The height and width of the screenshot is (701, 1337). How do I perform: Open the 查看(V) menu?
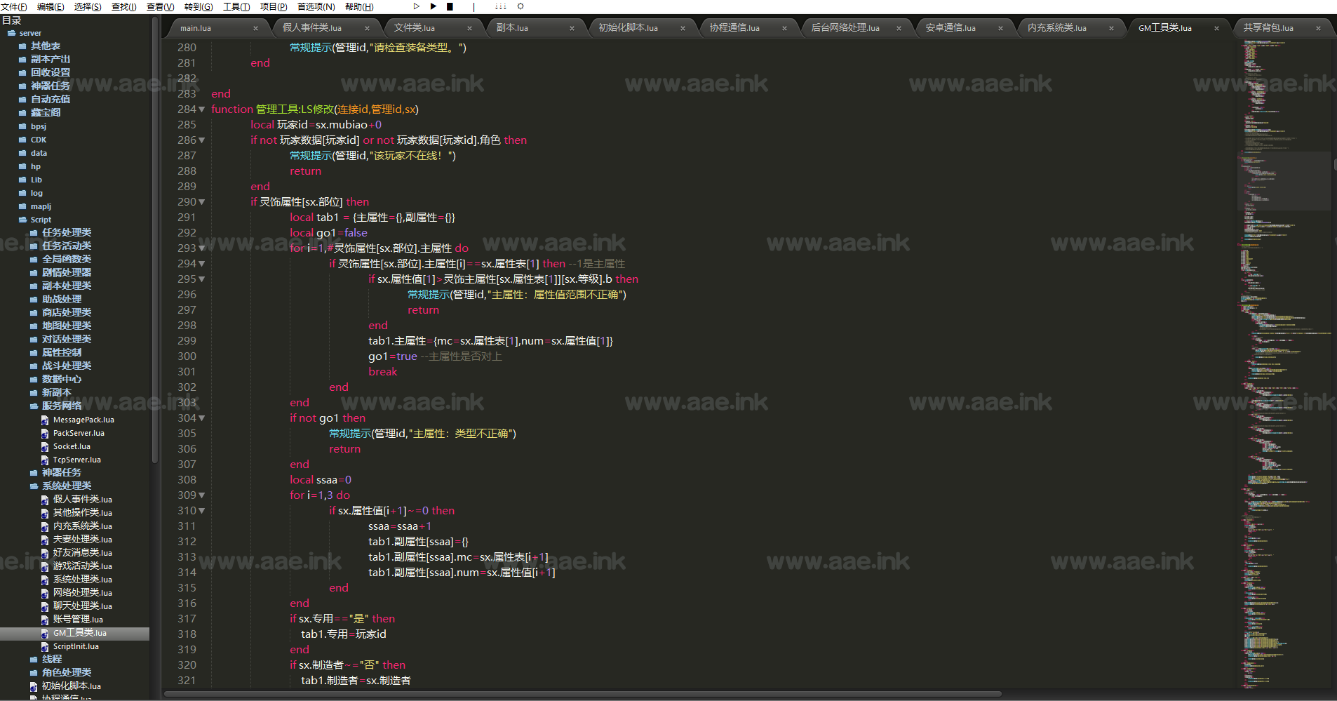point(160,6)
